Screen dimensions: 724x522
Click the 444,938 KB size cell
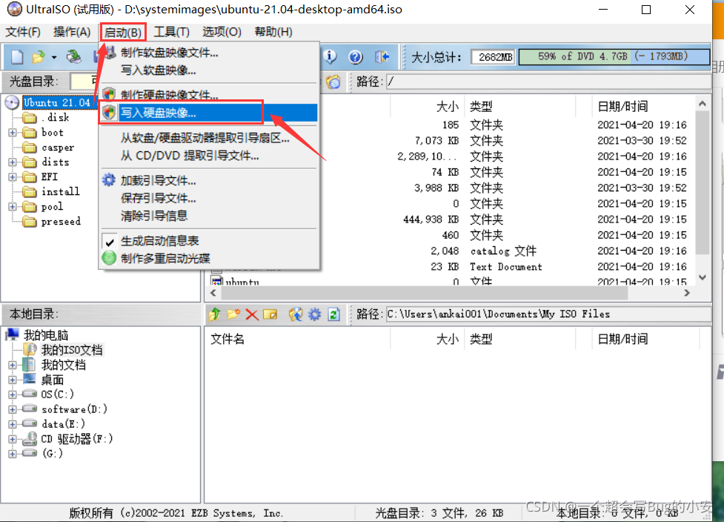(x=431, y=219)
